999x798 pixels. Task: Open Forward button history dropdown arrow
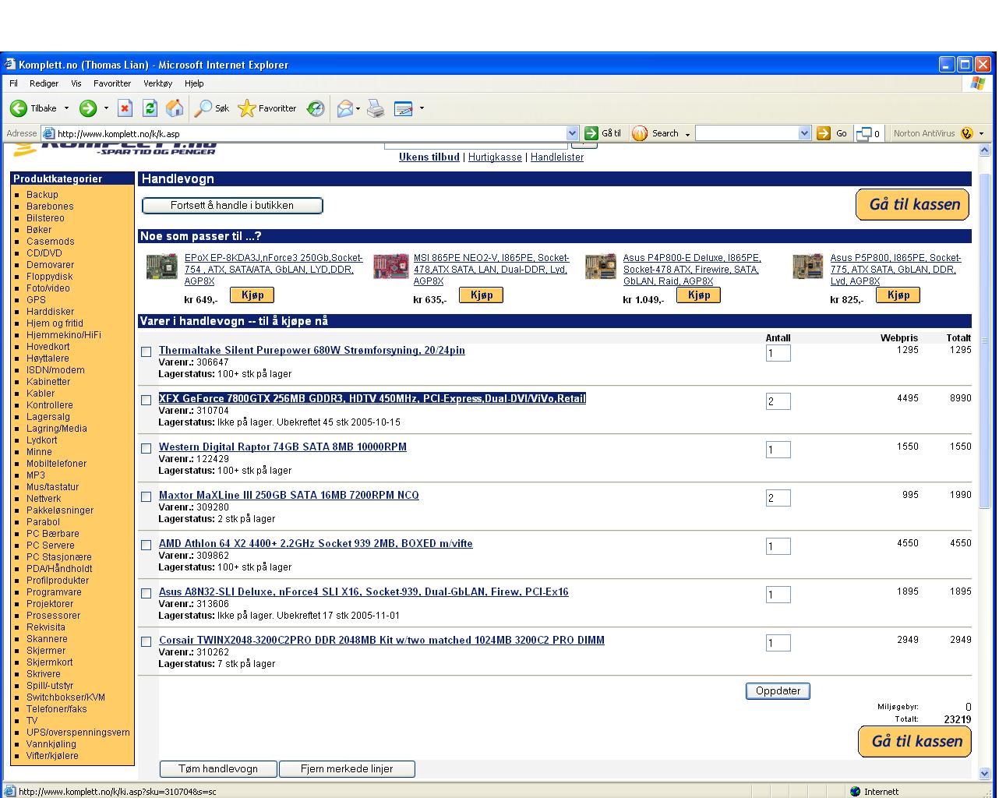(106, 108)
